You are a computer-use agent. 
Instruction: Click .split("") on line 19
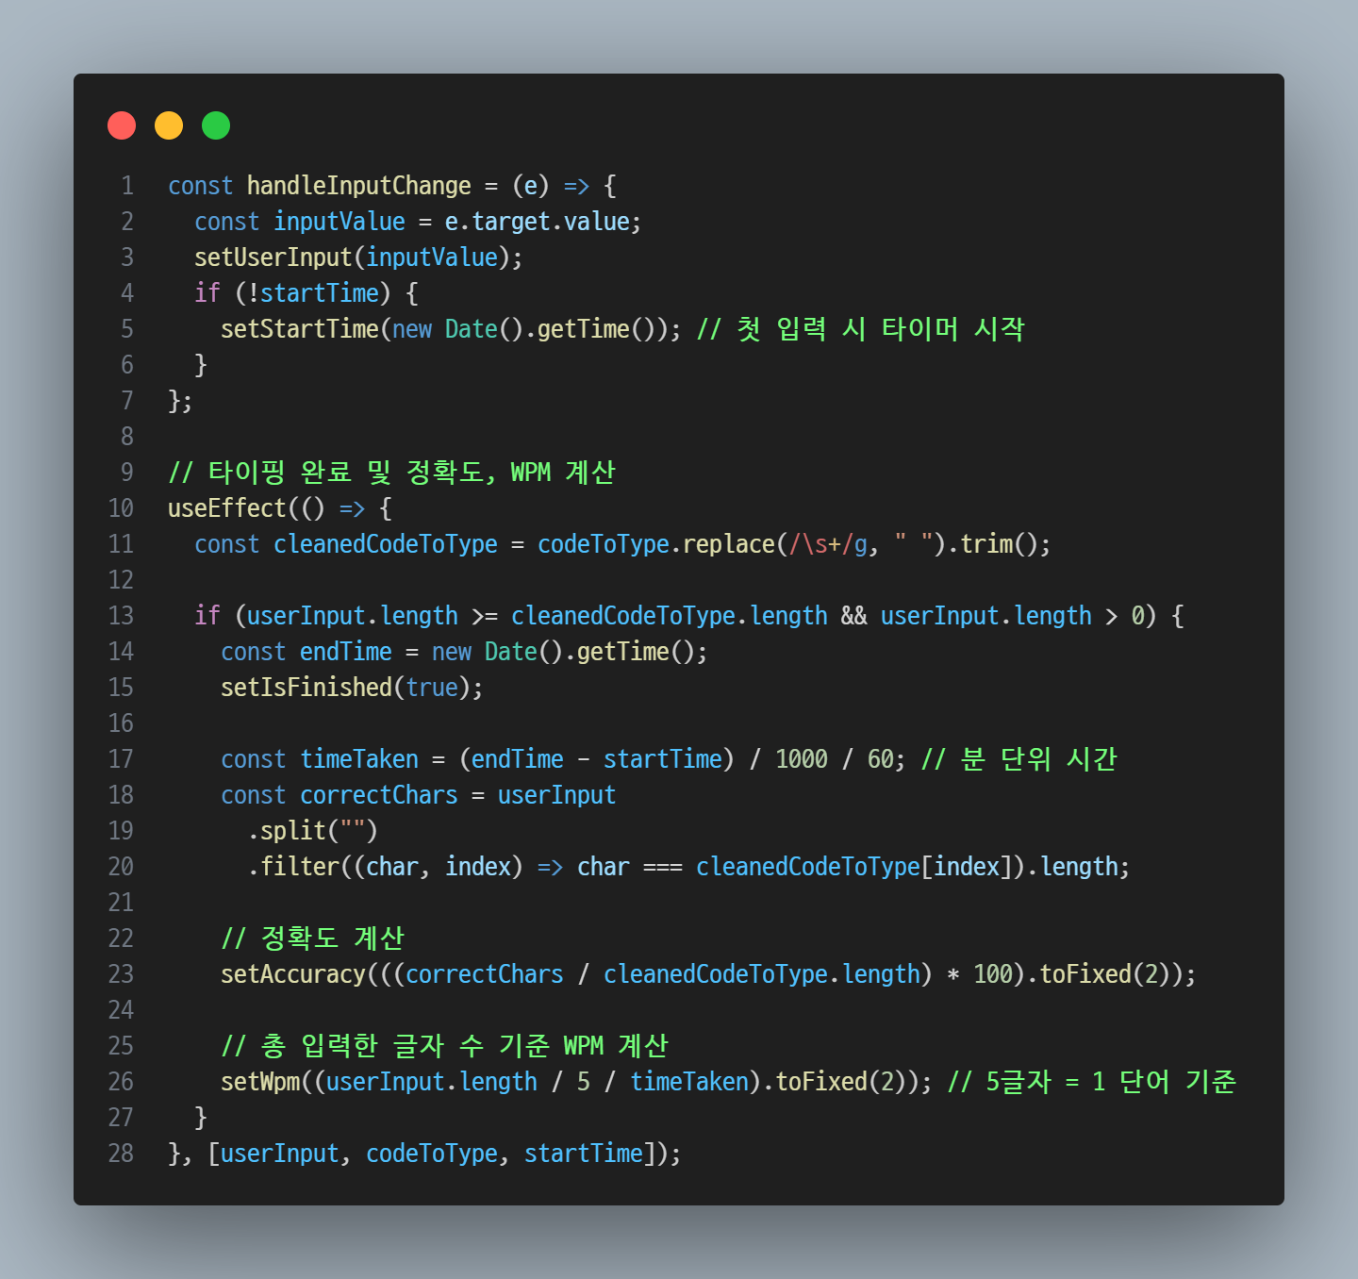point(313,831)
